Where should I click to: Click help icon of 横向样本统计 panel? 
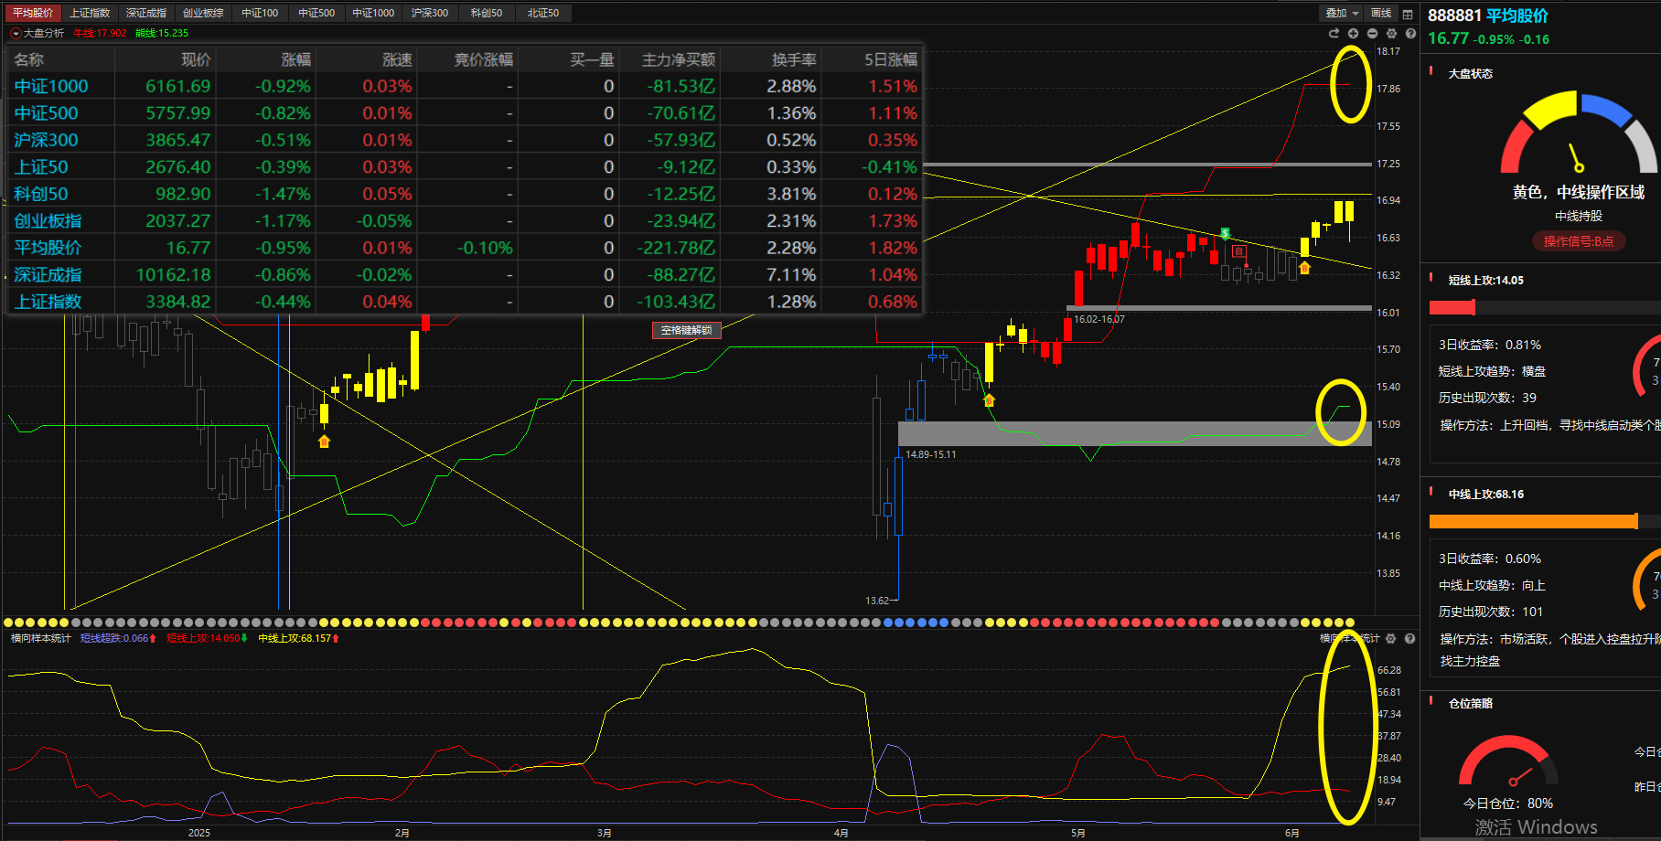pos(1409,639)
